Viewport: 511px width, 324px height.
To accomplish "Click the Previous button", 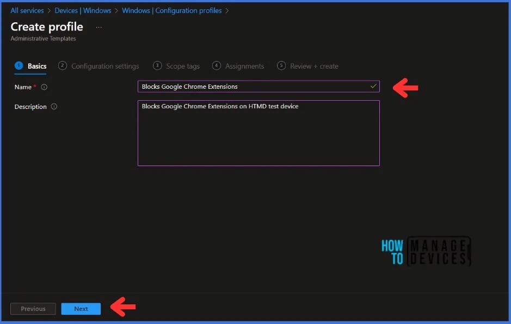I will pyautogui.click(x=33, y=308).
